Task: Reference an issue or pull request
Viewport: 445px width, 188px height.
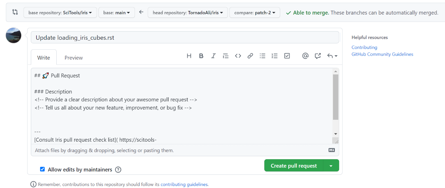Action: tap(318, 56)
